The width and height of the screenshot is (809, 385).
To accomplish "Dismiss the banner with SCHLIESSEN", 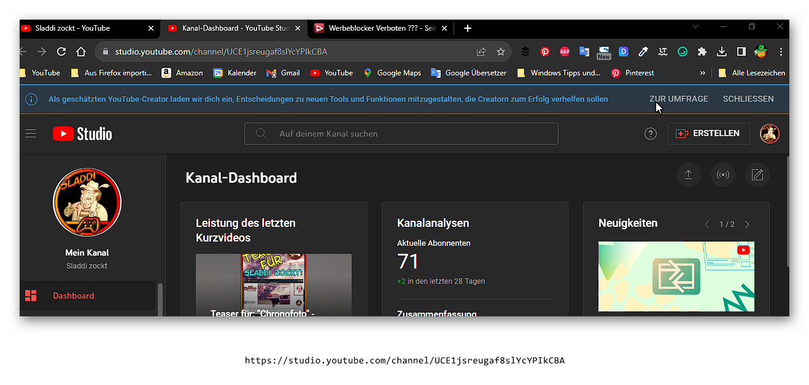I will [x=748, y=99].
